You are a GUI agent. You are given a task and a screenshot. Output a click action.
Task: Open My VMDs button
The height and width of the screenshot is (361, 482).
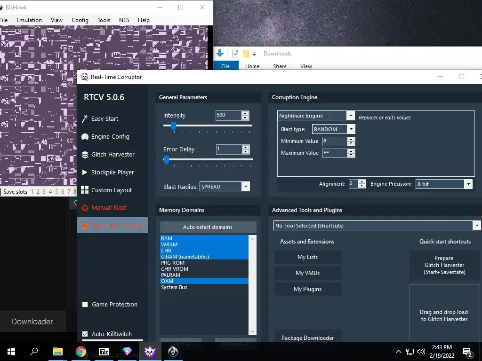click(x=308, y=273)
